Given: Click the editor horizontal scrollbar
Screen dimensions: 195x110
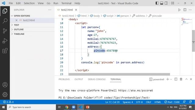Looking at the screenshot, I should pyautogui.click(x=119, y=74).
